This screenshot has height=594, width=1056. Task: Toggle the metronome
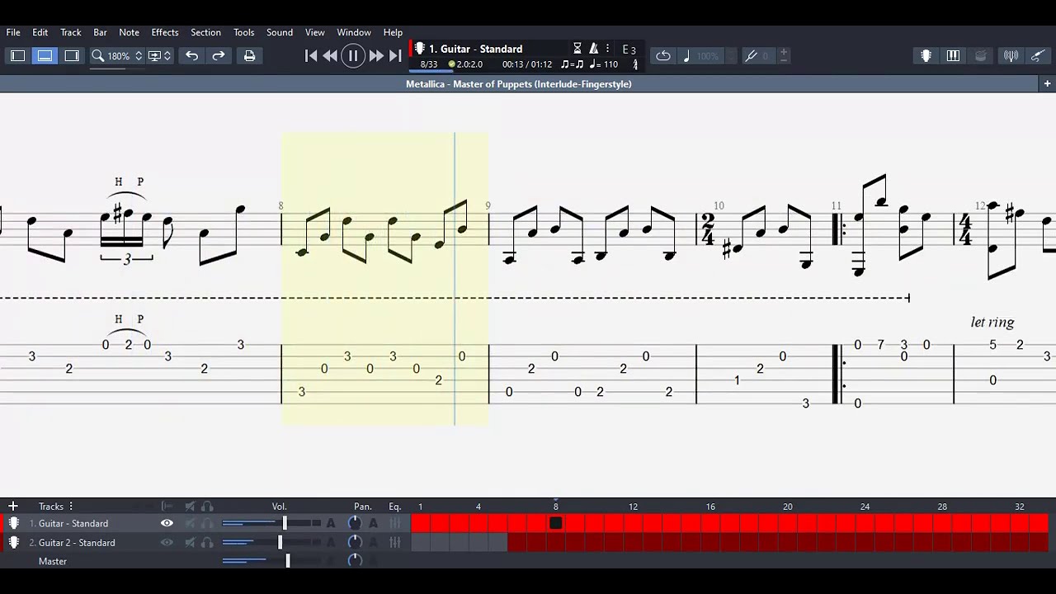595,49
